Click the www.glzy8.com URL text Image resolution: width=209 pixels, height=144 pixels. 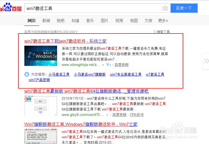click(x=83, y=115)
